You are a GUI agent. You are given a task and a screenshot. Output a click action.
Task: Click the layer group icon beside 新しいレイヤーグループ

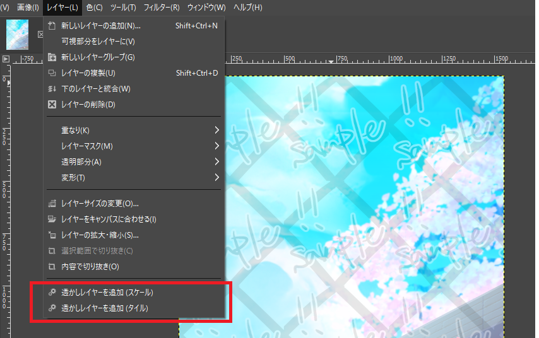tap(52, 57)
